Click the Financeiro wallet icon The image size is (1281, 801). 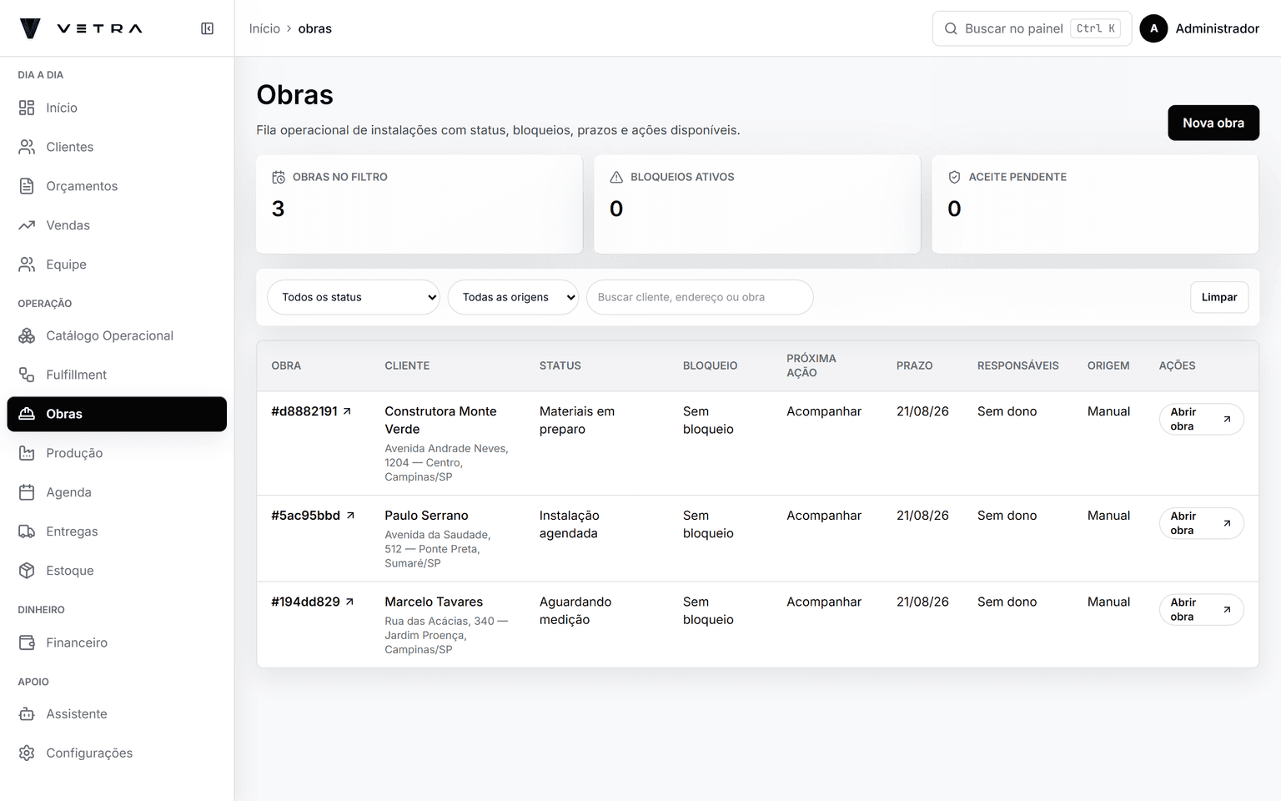(x=27, y=642)
